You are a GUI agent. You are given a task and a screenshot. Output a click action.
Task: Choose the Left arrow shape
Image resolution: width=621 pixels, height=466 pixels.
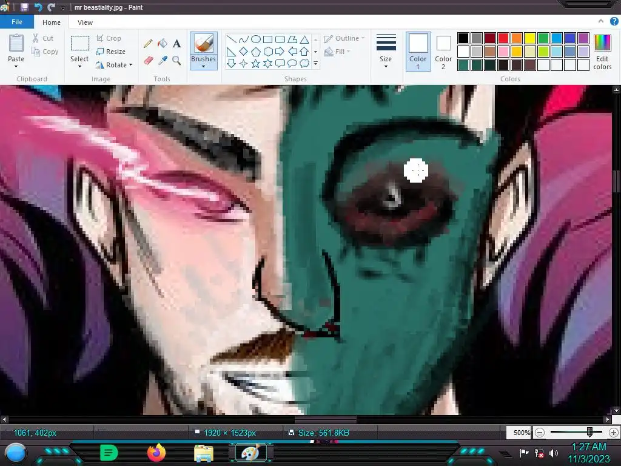coord(292,52)
